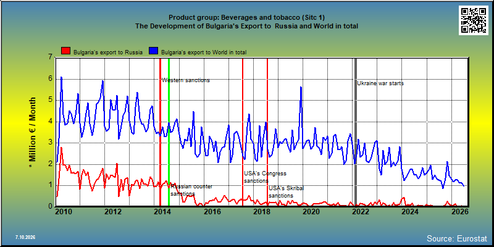Click the "Ukraine war starts" annotation

click(380, 83)
